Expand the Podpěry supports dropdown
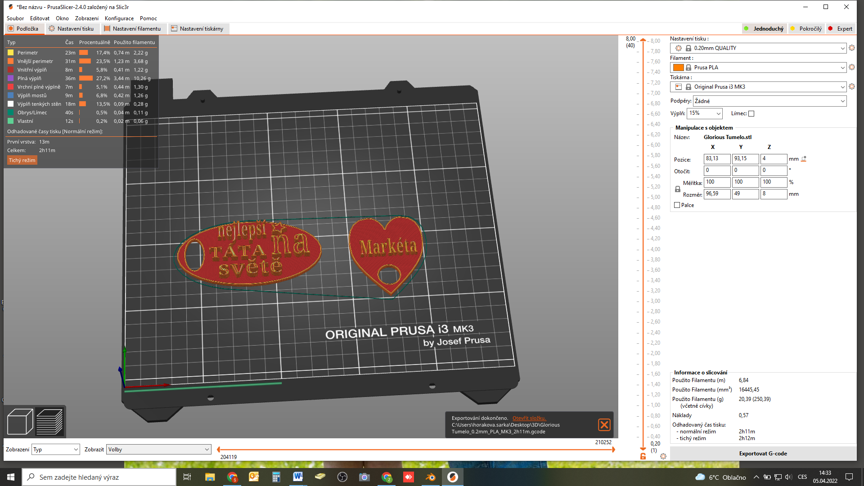 (769, 101)
